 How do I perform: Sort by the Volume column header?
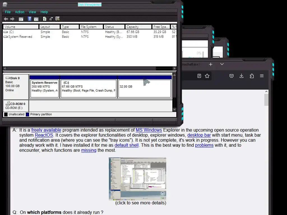(x=21, y=27)
